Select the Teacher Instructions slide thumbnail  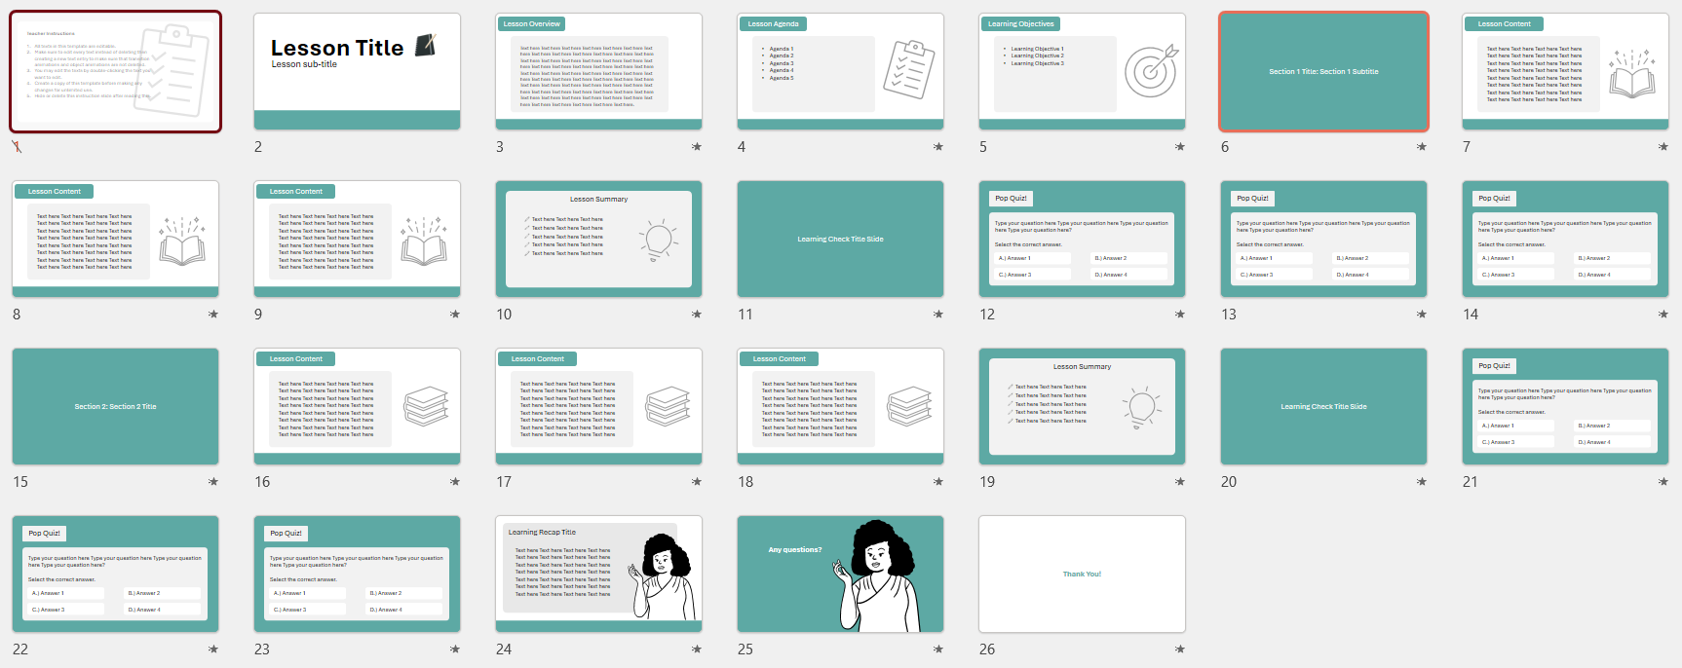click(115, 72)
